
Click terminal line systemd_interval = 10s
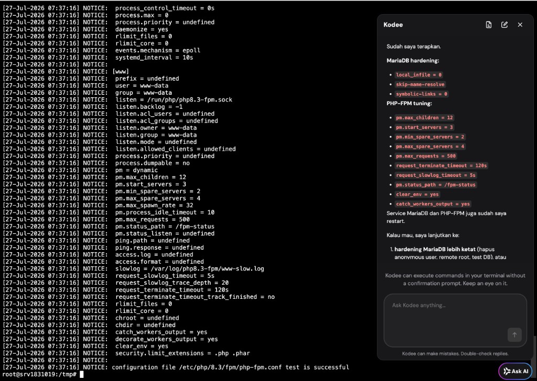[98, 58]
